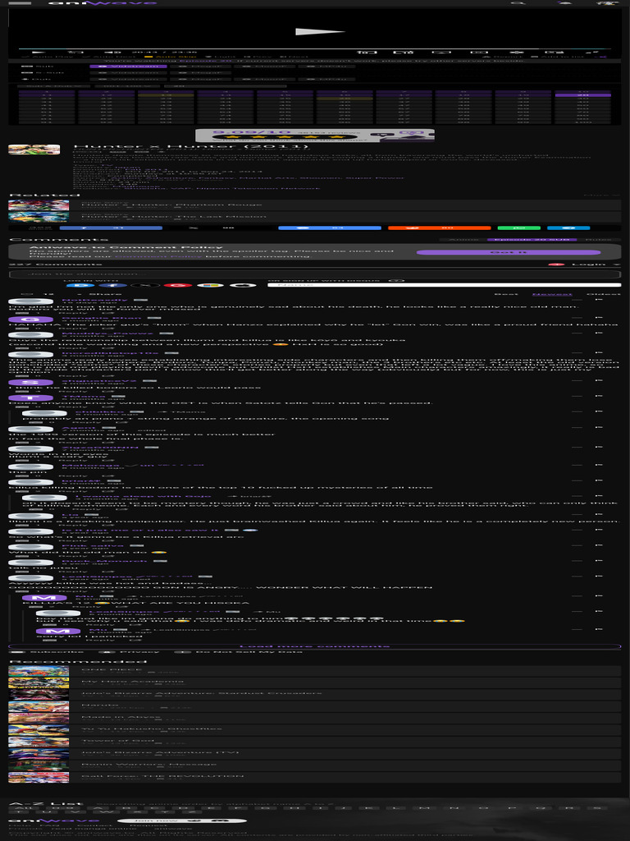Go to the next episode with Next

(294, 57)
